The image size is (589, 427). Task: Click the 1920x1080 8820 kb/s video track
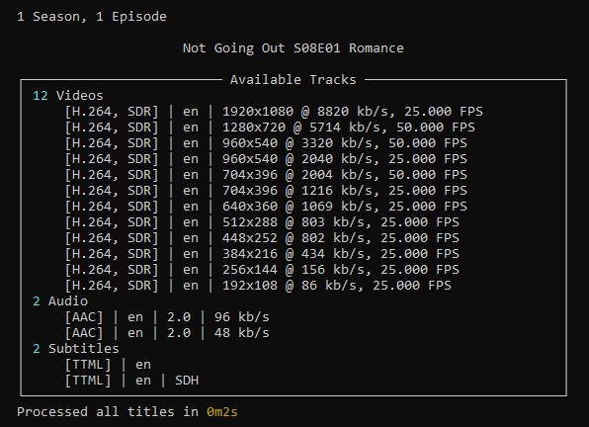coord(274,112)
